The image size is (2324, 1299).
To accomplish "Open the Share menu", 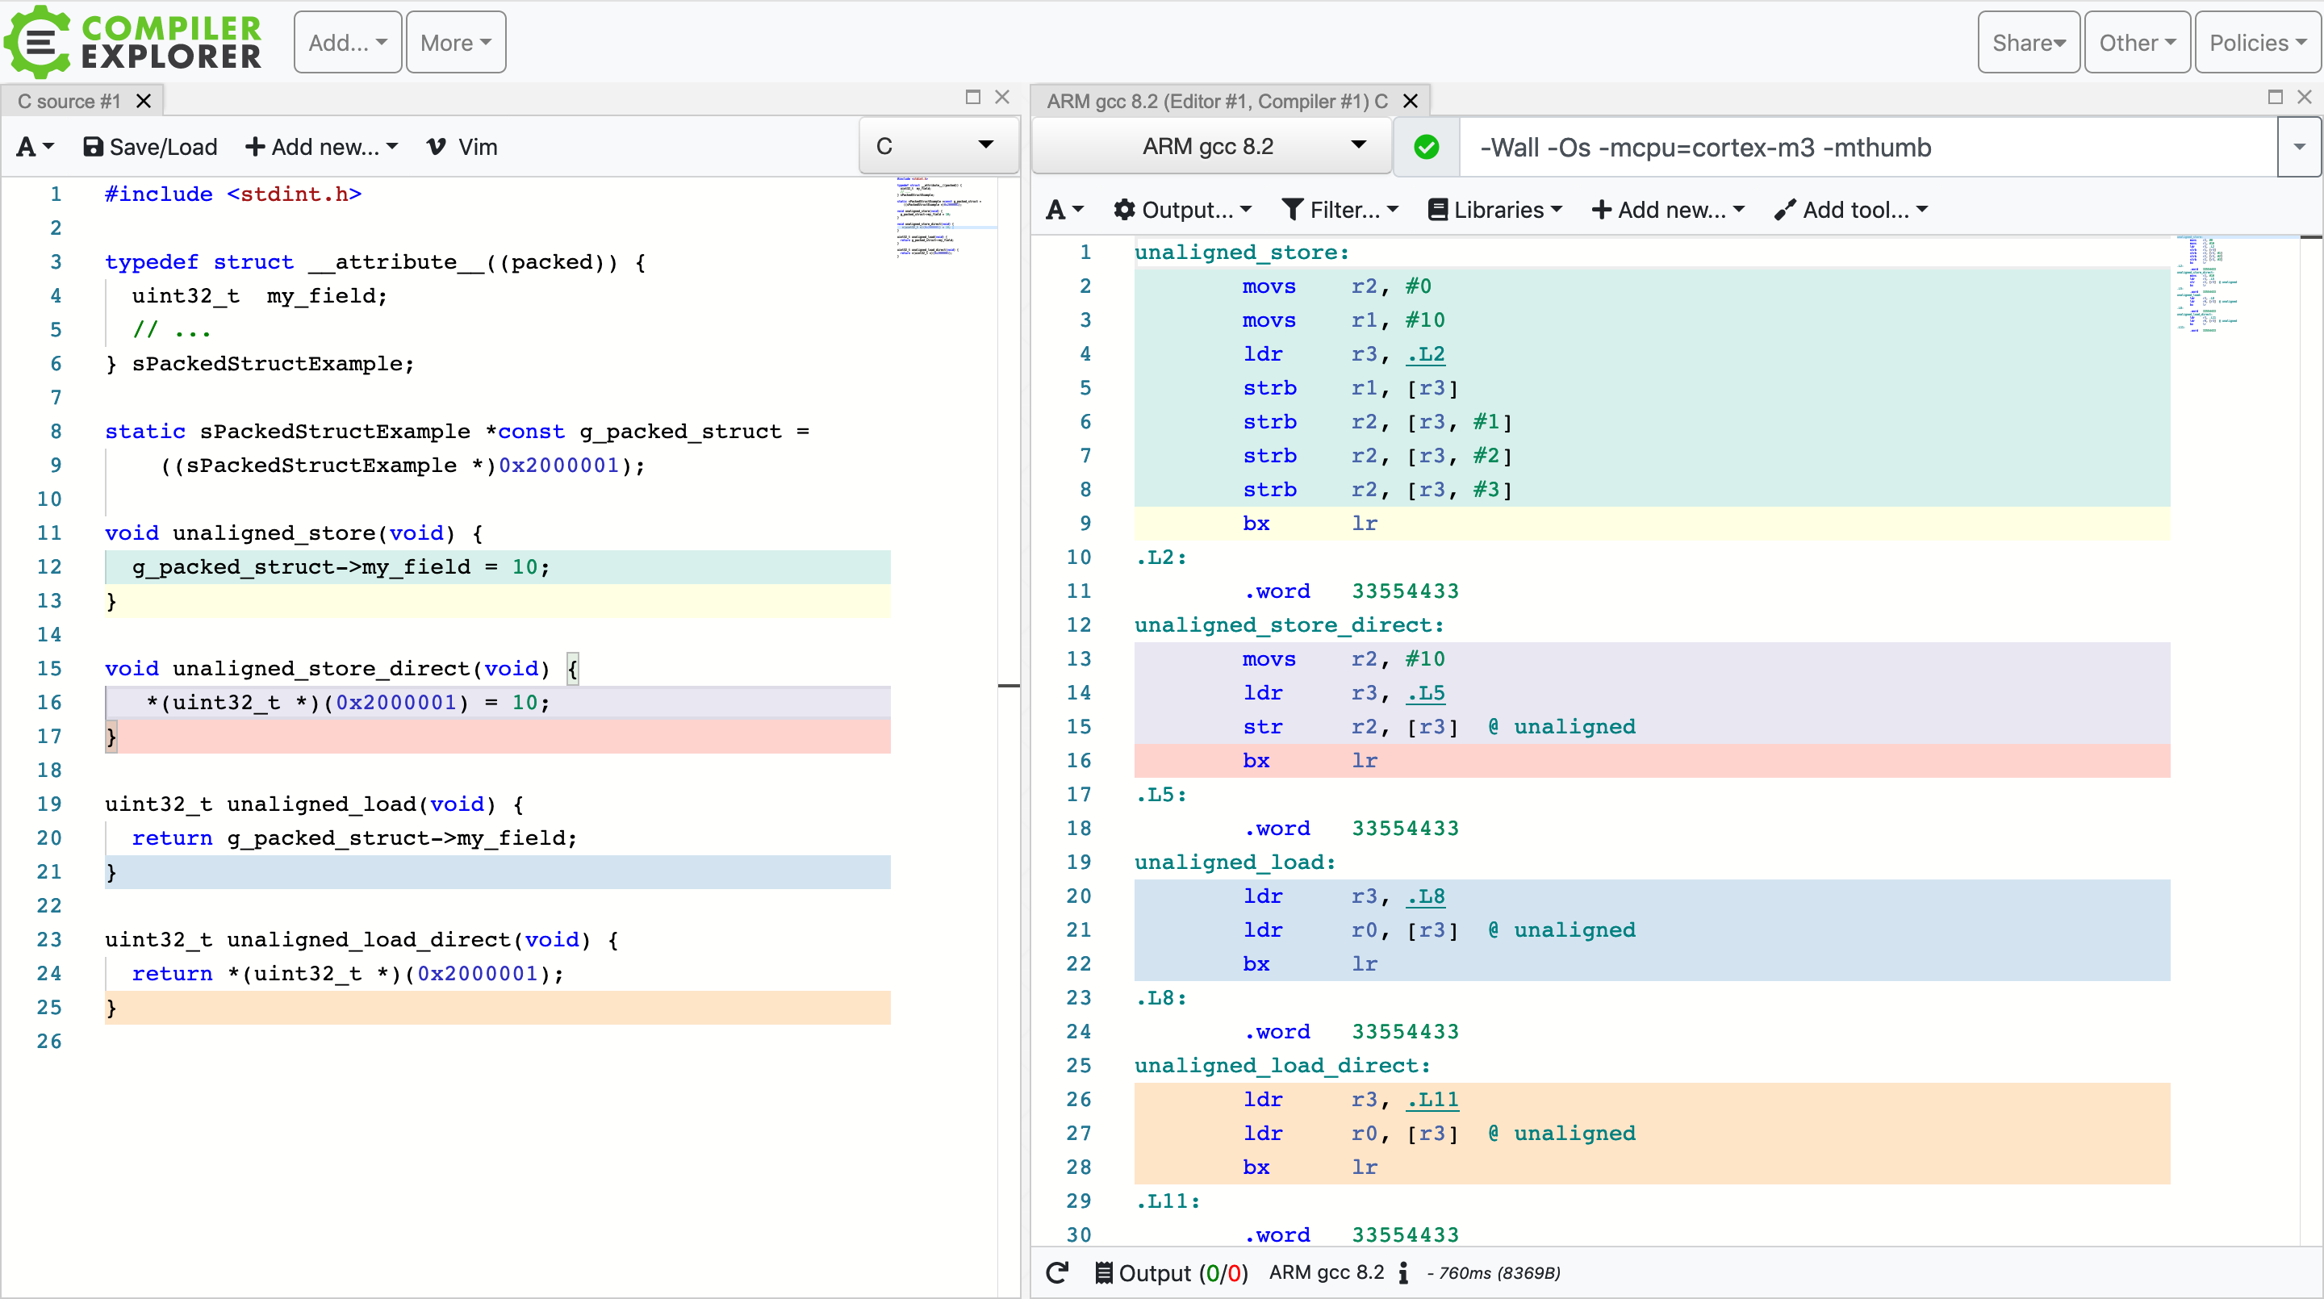I will 2027,43.
